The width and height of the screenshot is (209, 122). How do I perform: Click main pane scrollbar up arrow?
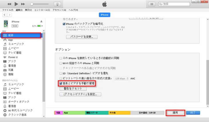[x=208, y=19]
